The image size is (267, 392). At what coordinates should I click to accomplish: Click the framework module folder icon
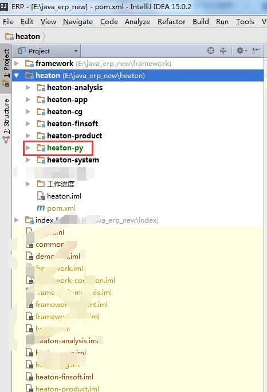point(29,64)
